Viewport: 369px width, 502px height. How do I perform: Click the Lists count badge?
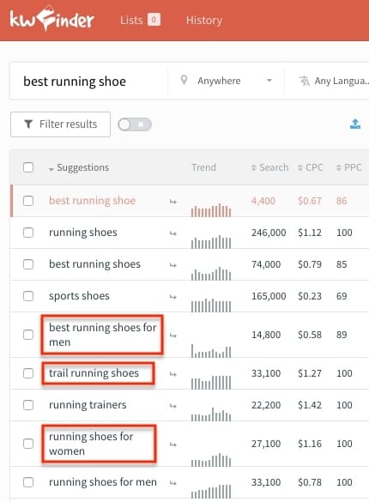tap(154, 20)
